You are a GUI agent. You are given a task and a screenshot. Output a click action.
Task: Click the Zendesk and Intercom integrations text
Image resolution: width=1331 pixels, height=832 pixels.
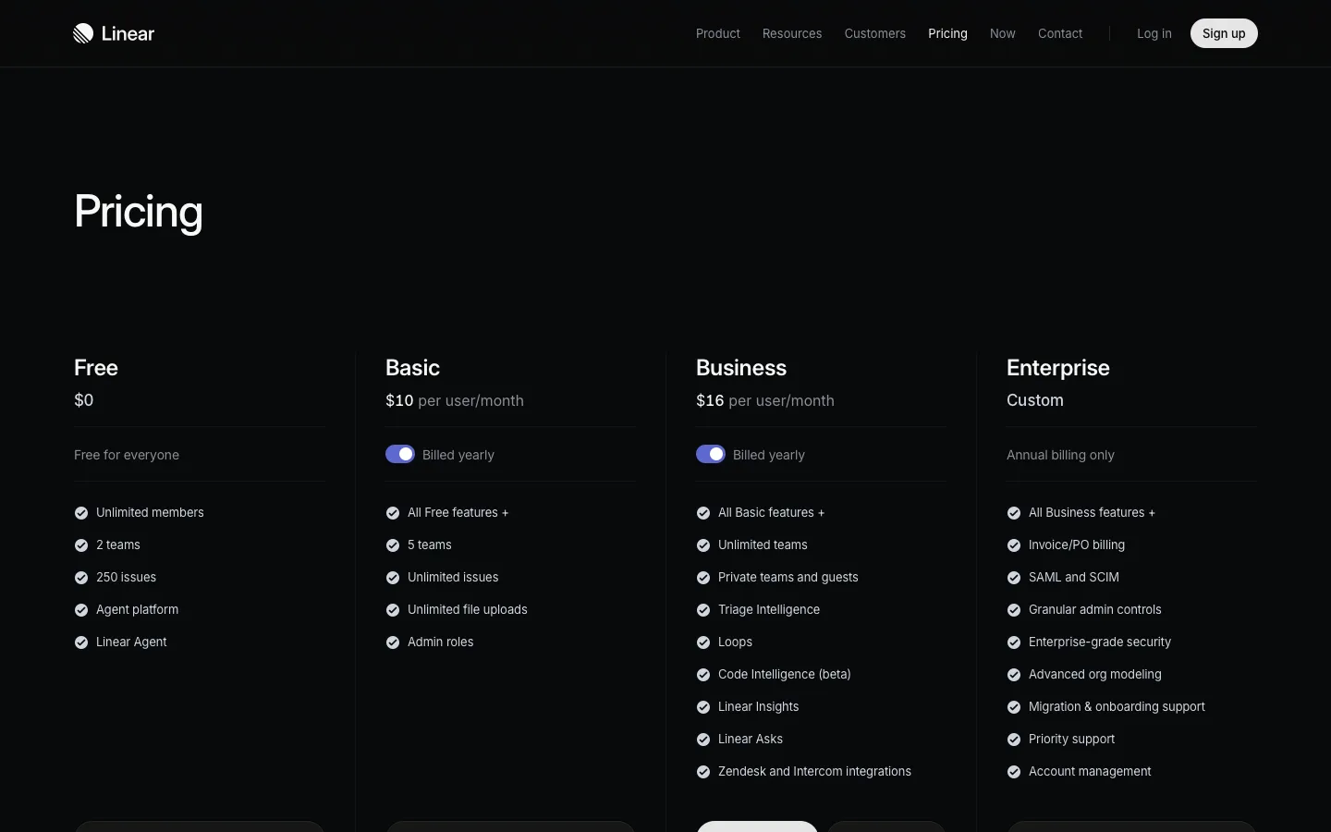(814, 772)
